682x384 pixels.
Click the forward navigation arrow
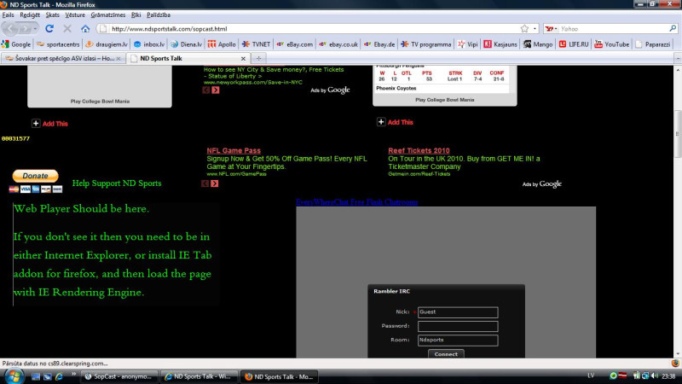click(25, 29)
